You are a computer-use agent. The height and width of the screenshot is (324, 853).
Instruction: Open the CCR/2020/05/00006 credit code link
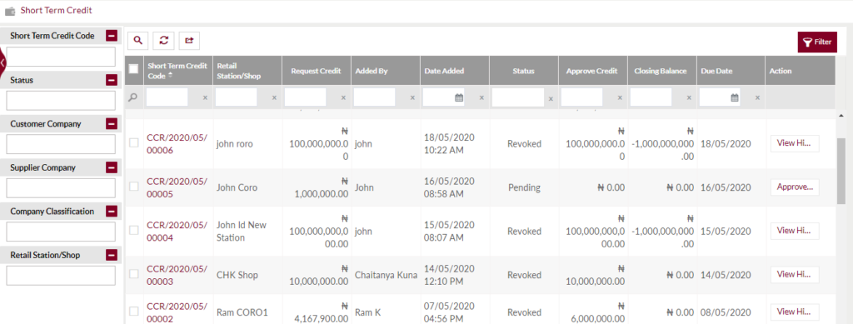177,143
